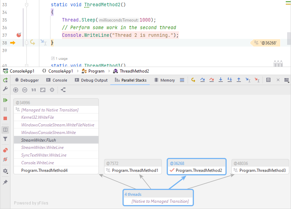Viewport: 291px width, 209px height.
Task: Select the Step Into debugger icon
Action: pyautogui.click(x=221, y=80)
